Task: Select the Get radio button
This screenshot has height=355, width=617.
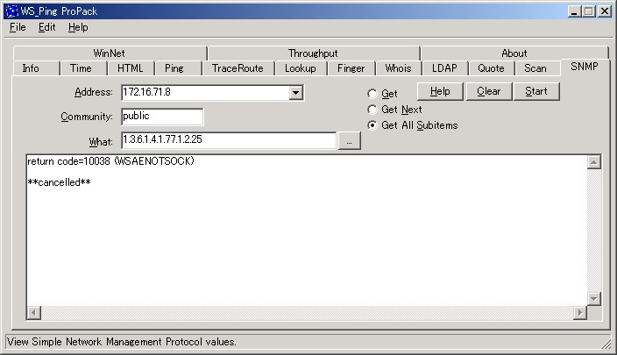Action: (x=372, y=94)
